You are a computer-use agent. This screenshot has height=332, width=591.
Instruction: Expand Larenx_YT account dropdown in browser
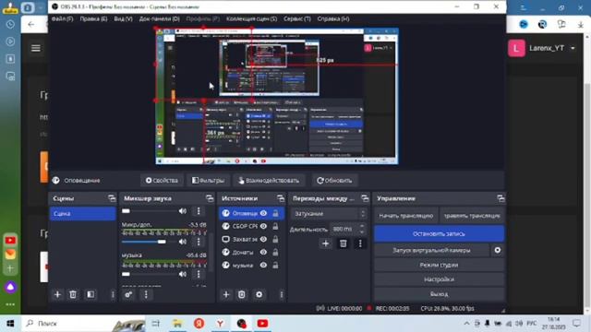[x=573, y=48]
